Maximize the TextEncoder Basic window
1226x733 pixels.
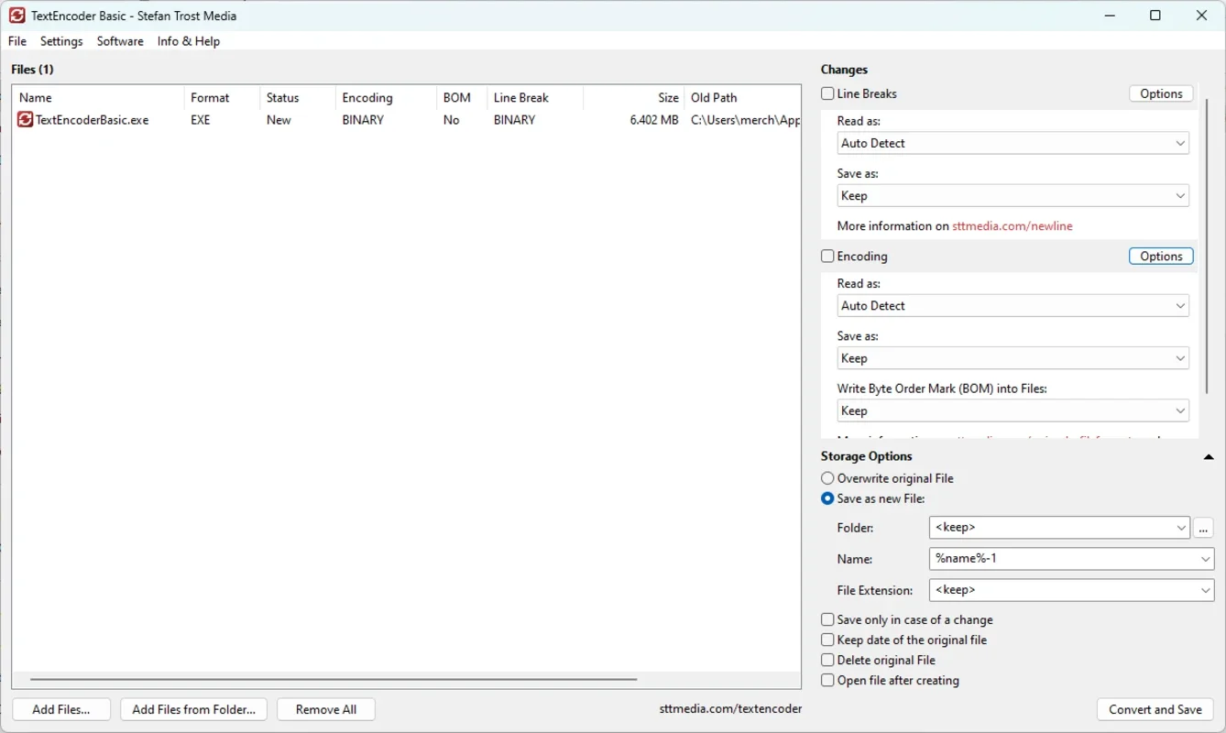(x=1155, y=16)
